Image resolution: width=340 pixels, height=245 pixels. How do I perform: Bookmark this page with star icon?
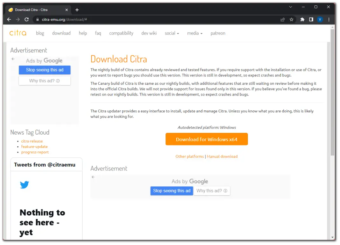coord(291,20)
